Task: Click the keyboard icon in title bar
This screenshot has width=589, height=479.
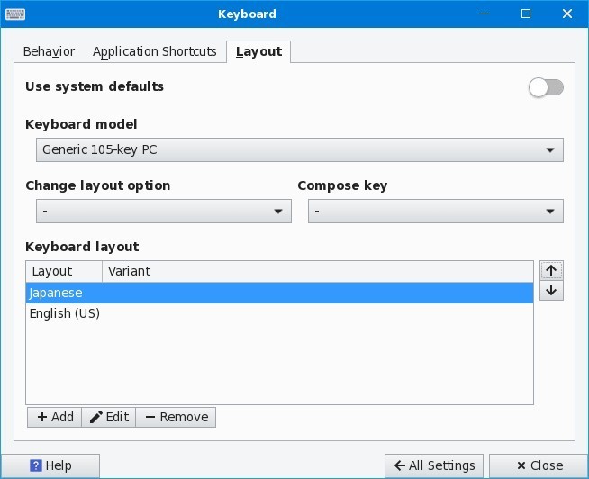Action: (15, 14)
